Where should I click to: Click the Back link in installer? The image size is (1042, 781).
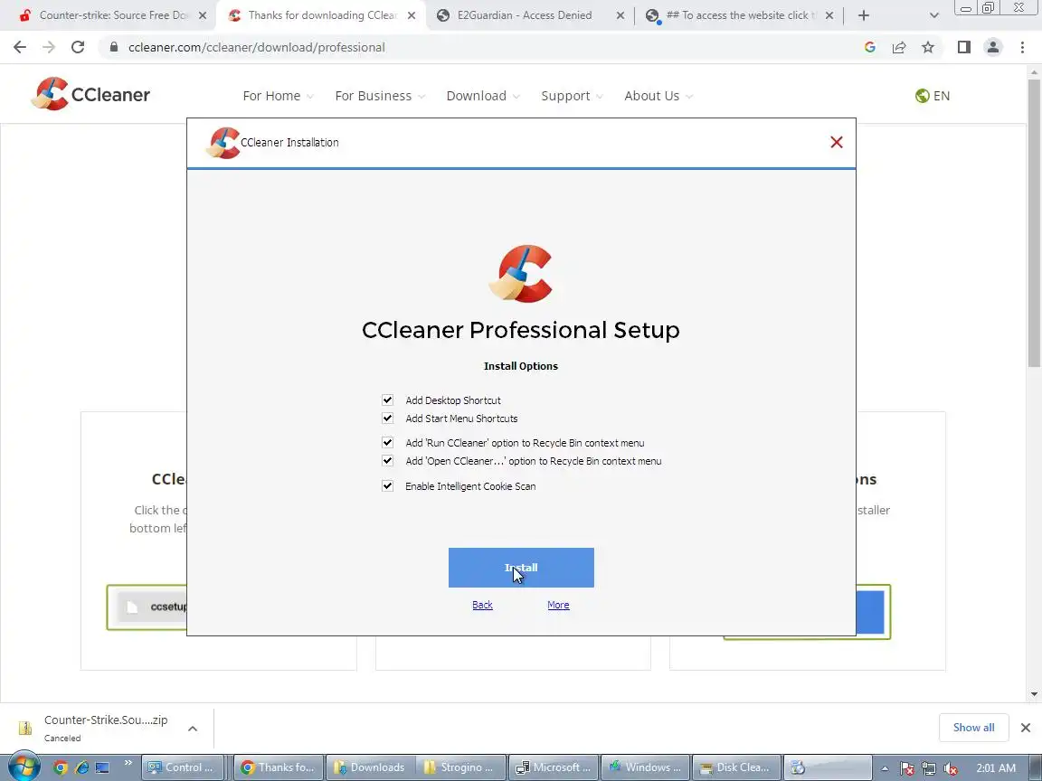click(x=482, y=605)
